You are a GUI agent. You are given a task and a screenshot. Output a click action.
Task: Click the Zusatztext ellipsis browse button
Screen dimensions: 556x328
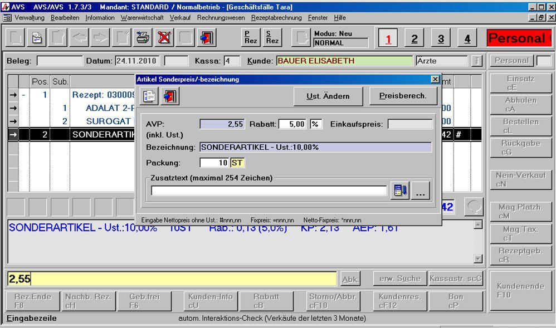point(421,190)
